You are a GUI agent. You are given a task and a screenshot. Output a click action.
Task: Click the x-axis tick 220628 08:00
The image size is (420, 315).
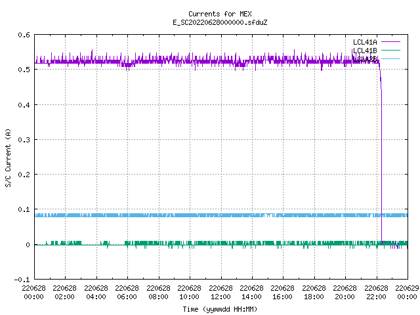click(158, 293)
